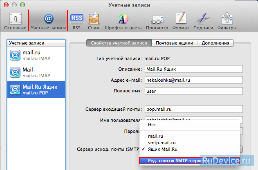Select the Mail.Ru Ящик POP account
This screenshot has height=170, width=258.
click(36, 89)
